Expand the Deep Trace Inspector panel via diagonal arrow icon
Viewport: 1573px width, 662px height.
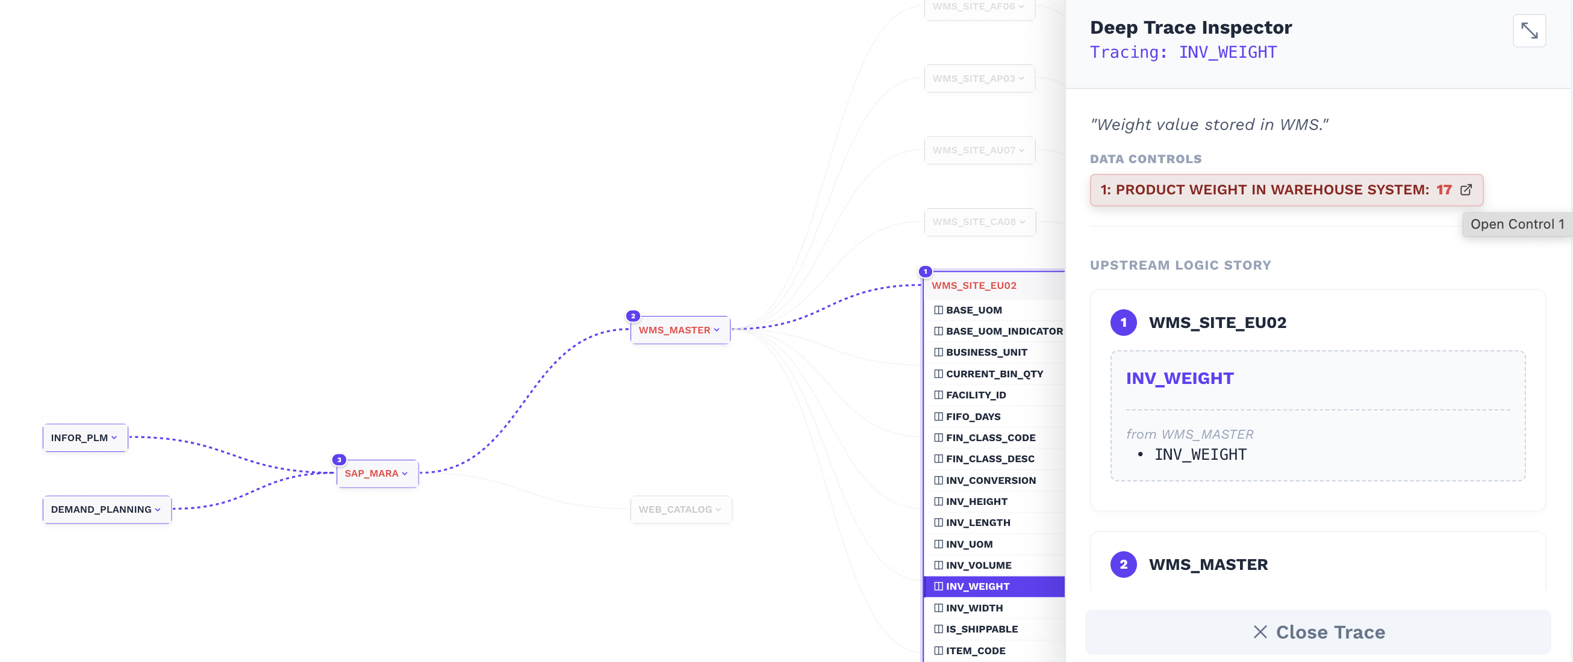1530,31
